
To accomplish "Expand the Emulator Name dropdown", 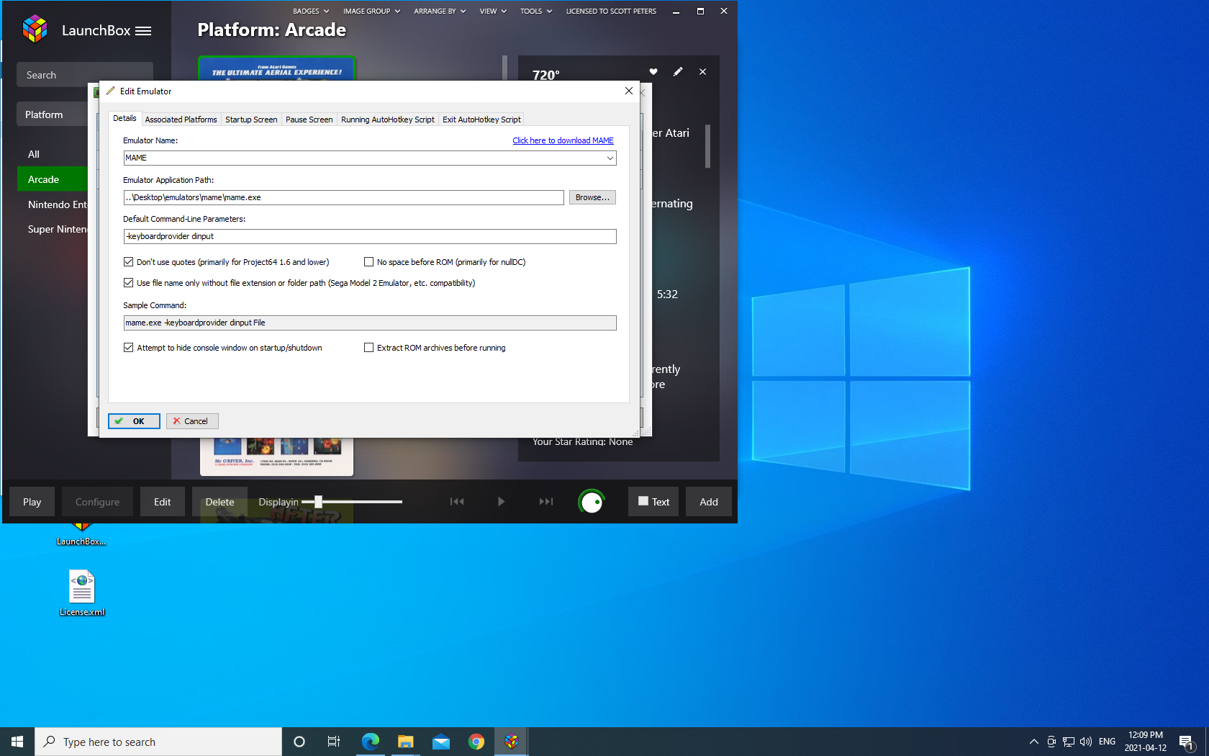I will (610, 158).
